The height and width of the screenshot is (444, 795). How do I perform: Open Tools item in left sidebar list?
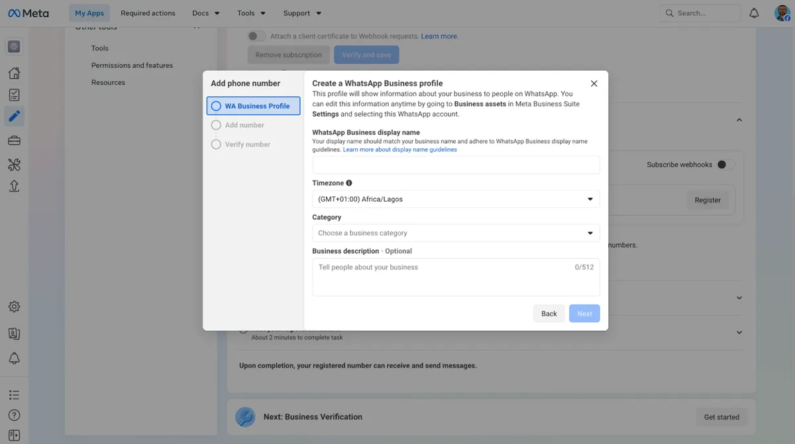click(x=100, y=48)
